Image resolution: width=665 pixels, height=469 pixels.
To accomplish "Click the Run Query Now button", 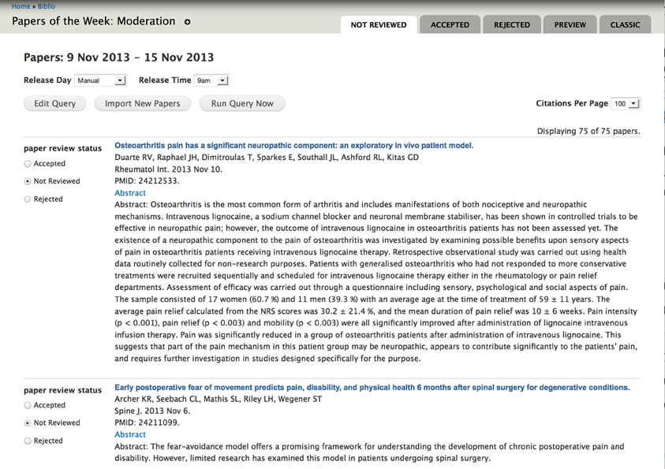I will click(242, 103).
